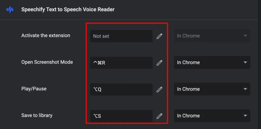The width and height of the screenshot is (261, 129).
Task: Click the pencil icon for Activate the extension
Action: tap(159, 36)
